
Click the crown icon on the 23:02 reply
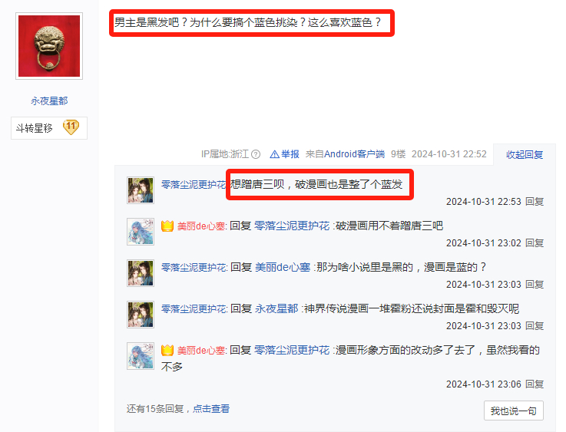(167, 226)
